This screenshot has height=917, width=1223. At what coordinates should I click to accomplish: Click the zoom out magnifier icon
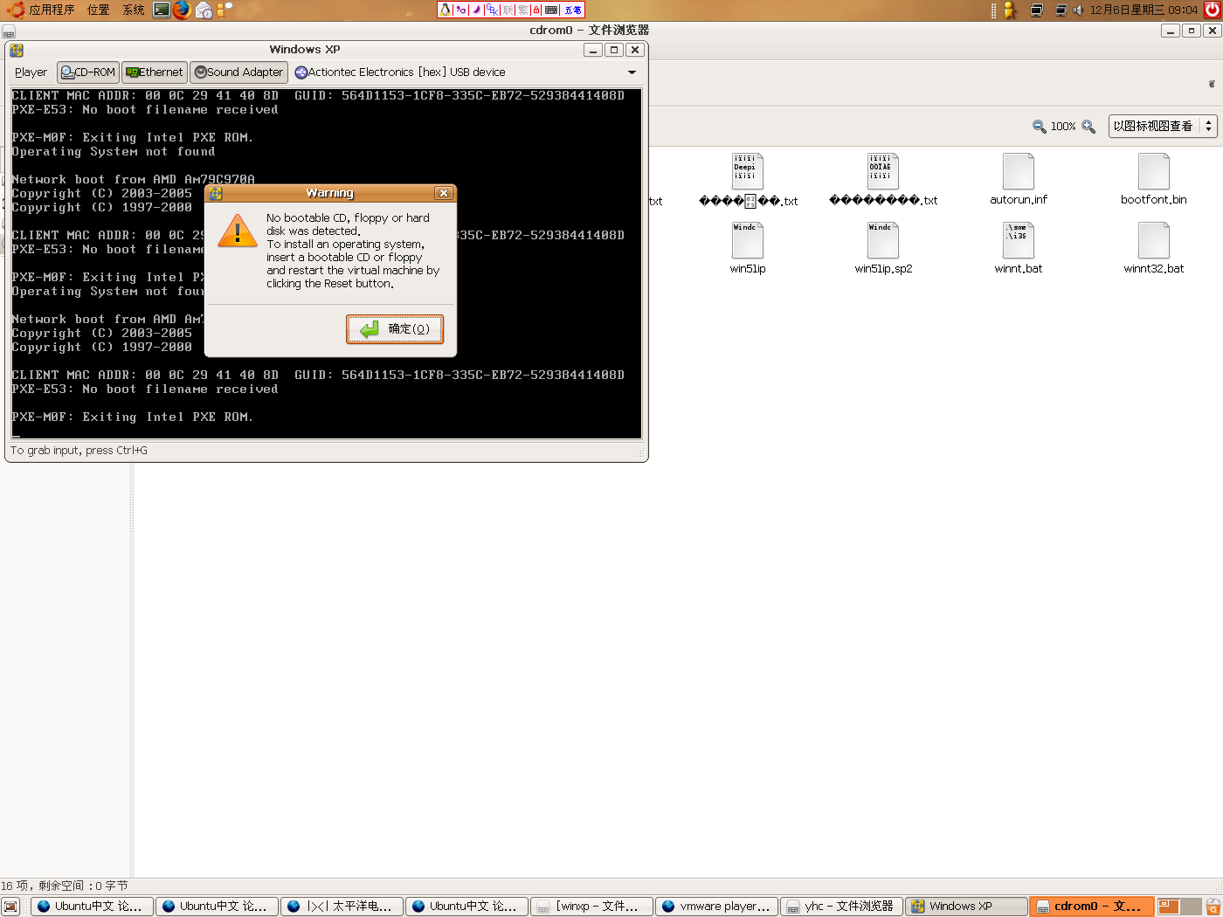(1039, 127)
